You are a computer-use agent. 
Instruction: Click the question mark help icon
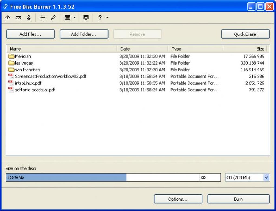pyautogui.click(x=100, y=17)
